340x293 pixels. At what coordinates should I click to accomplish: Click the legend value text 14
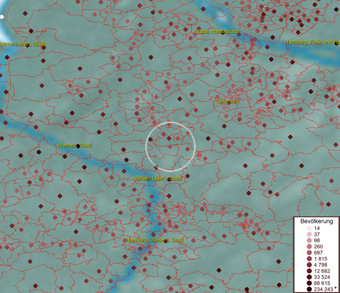pyautogui.click(x=317, y=228)
